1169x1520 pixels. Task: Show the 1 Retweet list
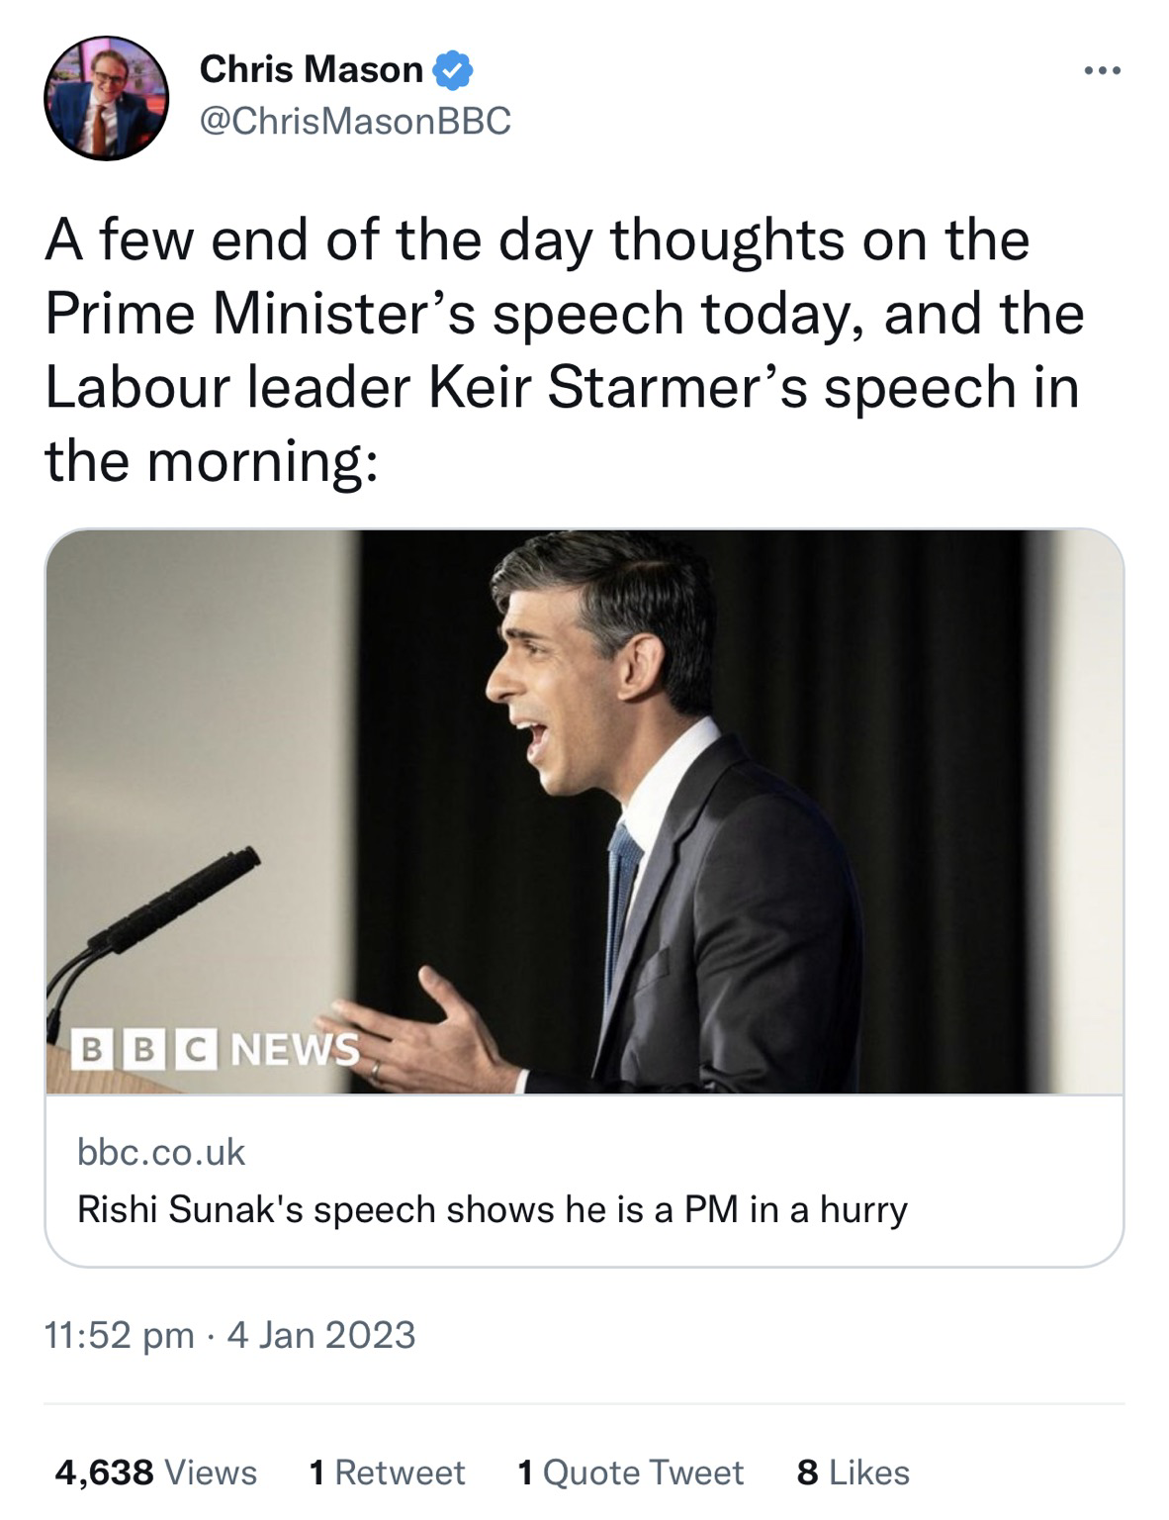[386, 1472]
